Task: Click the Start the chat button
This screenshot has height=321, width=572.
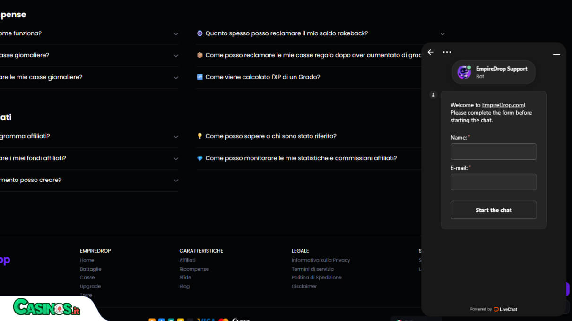Action: (x=494, y=210)
